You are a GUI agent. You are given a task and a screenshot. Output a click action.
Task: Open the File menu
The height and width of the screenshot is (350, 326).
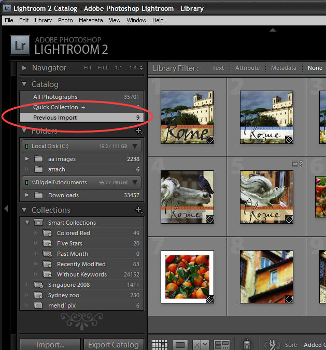9,20
